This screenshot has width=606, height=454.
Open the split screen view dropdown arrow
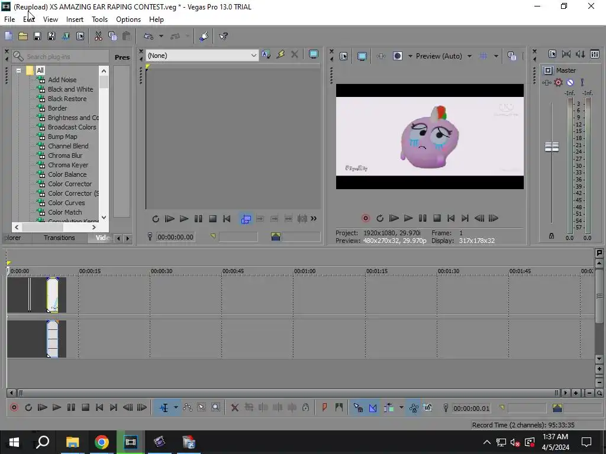(x=410, y=56)
